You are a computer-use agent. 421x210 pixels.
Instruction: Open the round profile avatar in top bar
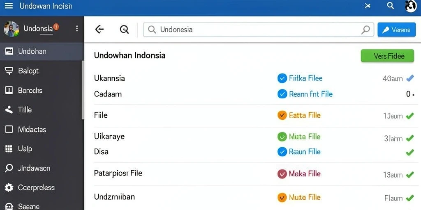point(411,6)
